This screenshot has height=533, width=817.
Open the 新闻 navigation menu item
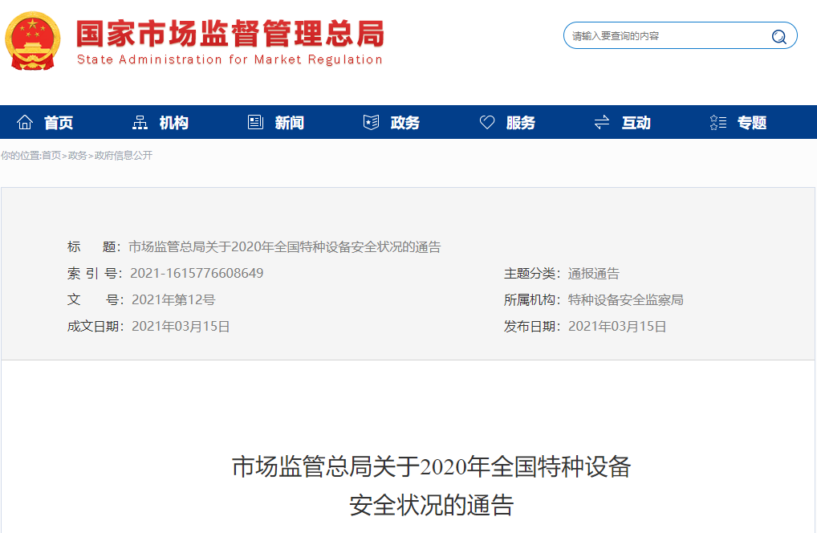[x=289, y=123]
